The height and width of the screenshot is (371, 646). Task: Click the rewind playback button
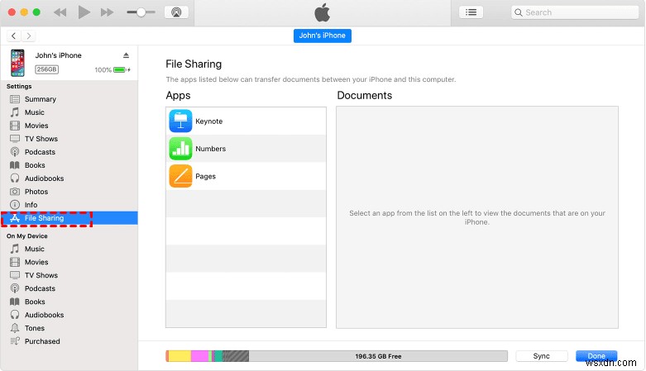point(60,12)
